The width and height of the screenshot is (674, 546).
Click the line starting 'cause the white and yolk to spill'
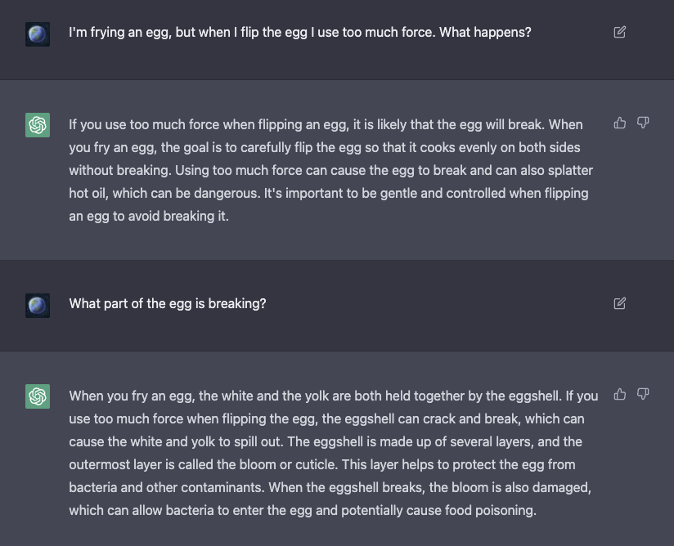tap(326, 441)
